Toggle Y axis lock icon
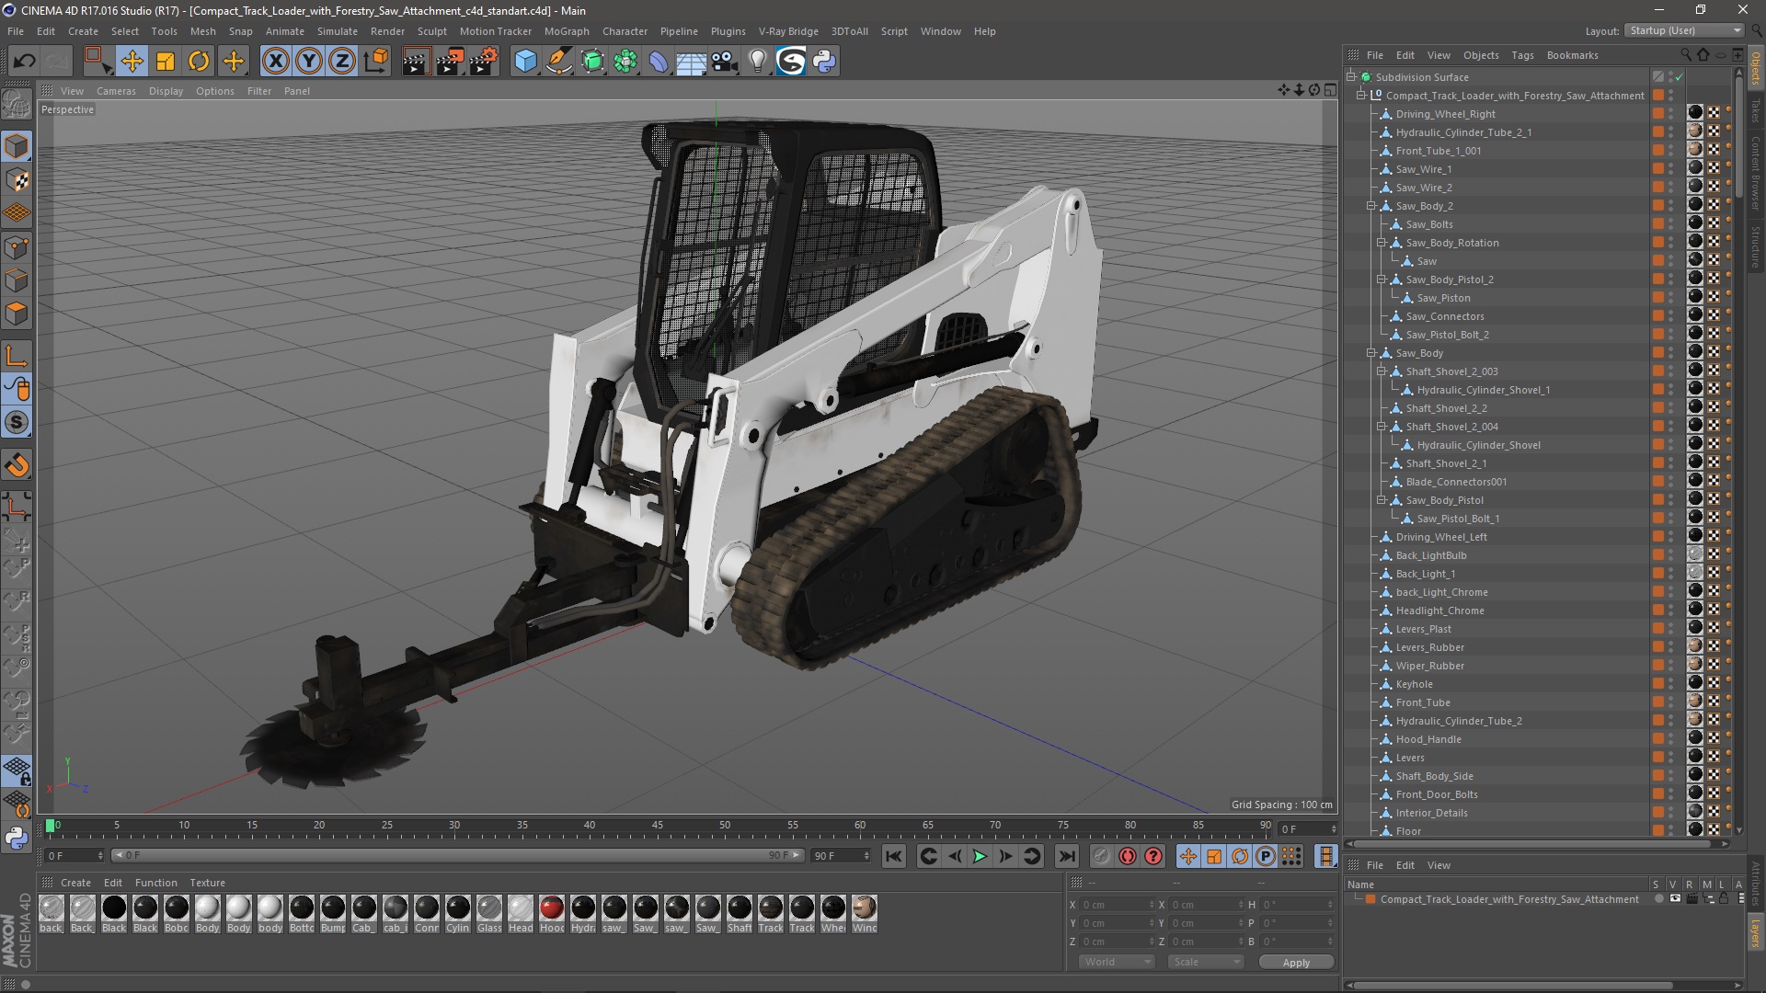Screen dimensions: 1766x993 (x=309, y=62)
